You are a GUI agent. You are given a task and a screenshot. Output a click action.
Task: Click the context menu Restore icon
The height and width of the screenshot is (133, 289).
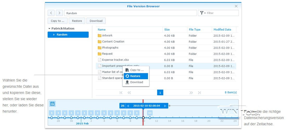coord(127,76)
